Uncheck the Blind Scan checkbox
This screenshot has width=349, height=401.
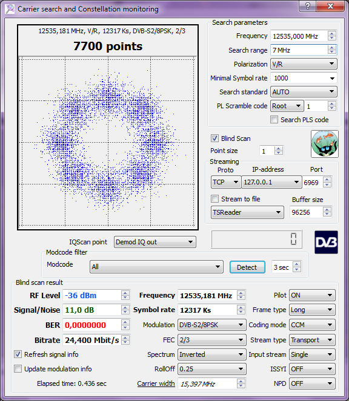(x=214, y=139)
